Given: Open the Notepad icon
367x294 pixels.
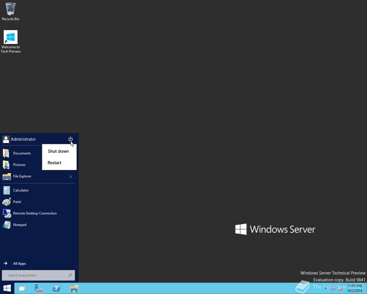Looking at the screenshot, I should click(7, 225).
